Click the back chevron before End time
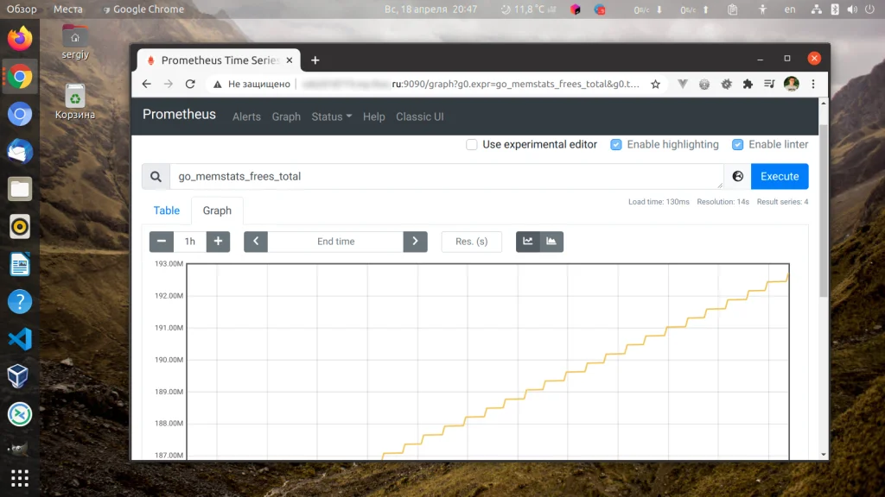The width and height of the screenshot is (885, 497). [255, 242]
